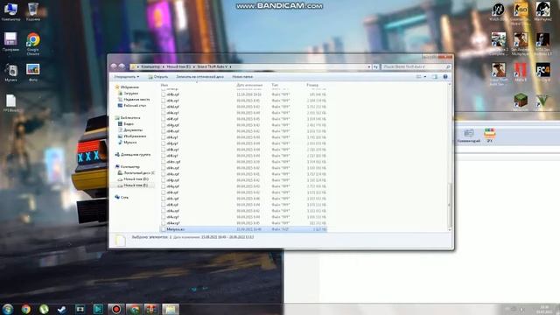The width and height of the screenshot is (560, 315).
Task: Click the Steam icon on the taskbar
Action: pyautogui.click(x=62, y=309)
